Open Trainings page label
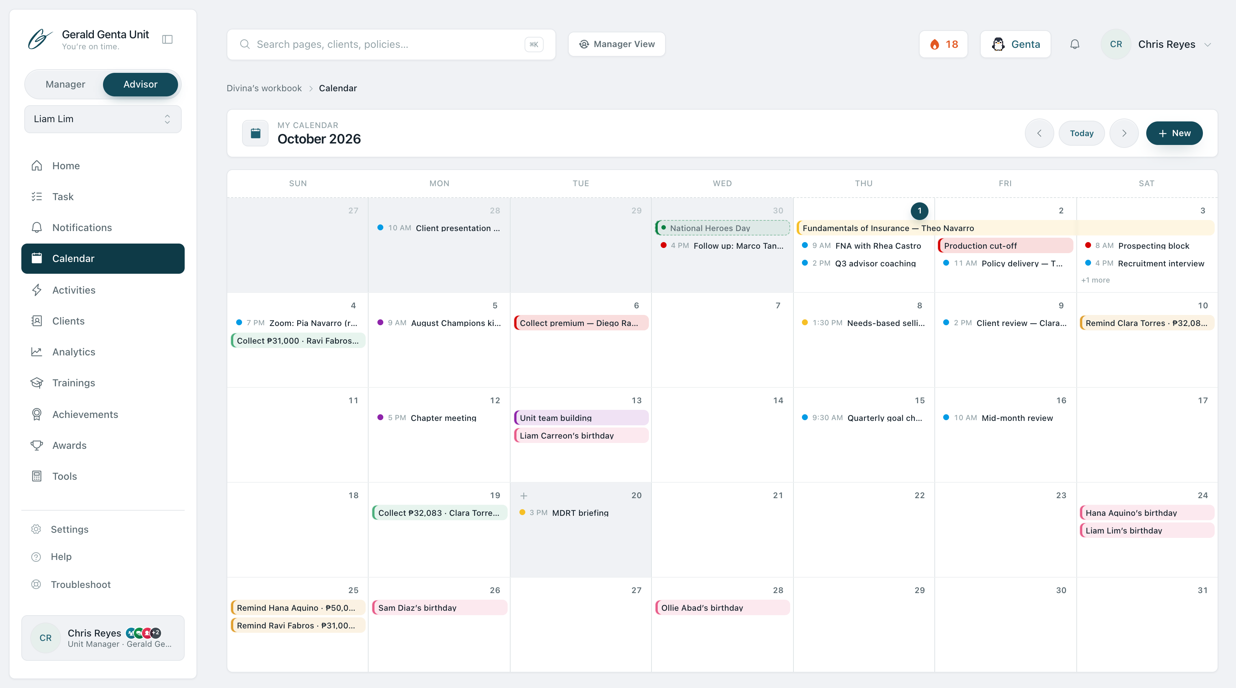 click(74, 383)
